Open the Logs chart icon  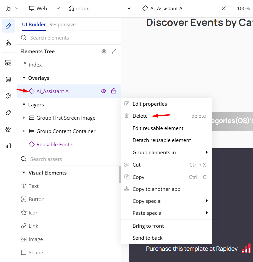[8, 146]
